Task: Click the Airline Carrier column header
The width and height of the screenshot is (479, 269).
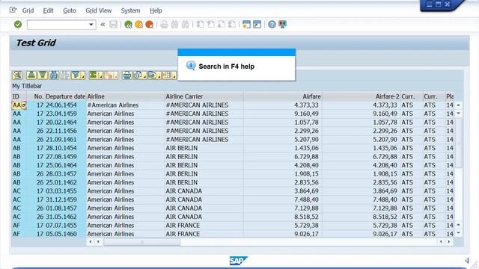Action: [204, 96]
